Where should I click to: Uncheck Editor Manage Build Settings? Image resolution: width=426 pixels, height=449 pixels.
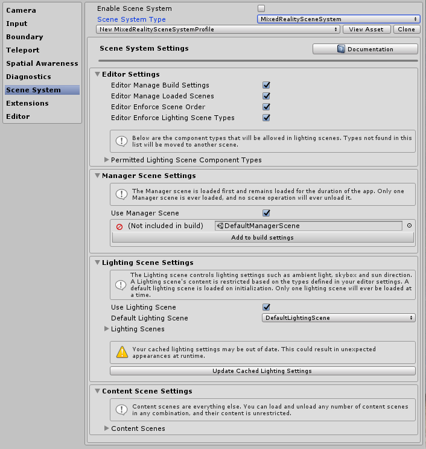pos(266,86)
